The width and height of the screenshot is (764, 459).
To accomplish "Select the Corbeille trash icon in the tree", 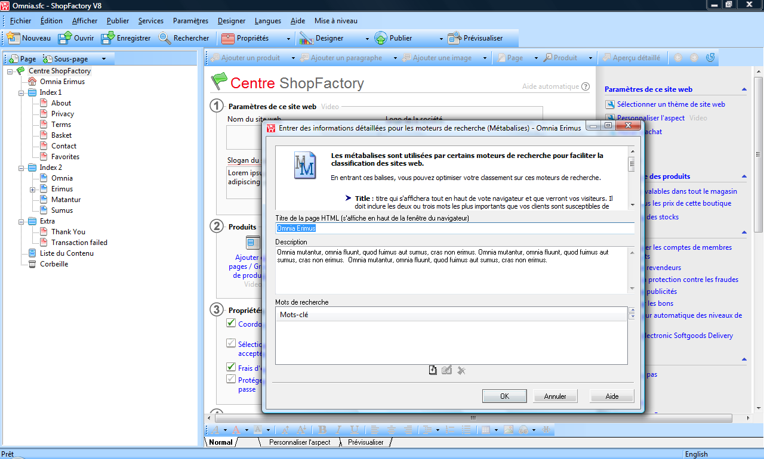I will point(32,264).
